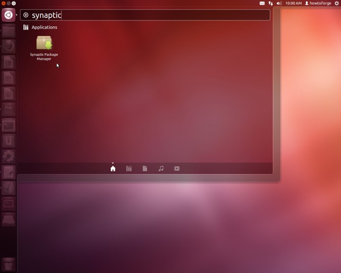Switch to the Home lens

[113, 168]
